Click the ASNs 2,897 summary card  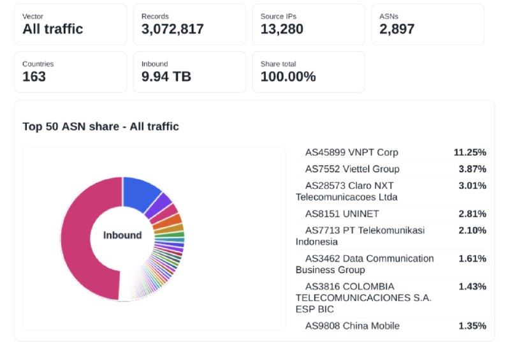click(428, 24)
